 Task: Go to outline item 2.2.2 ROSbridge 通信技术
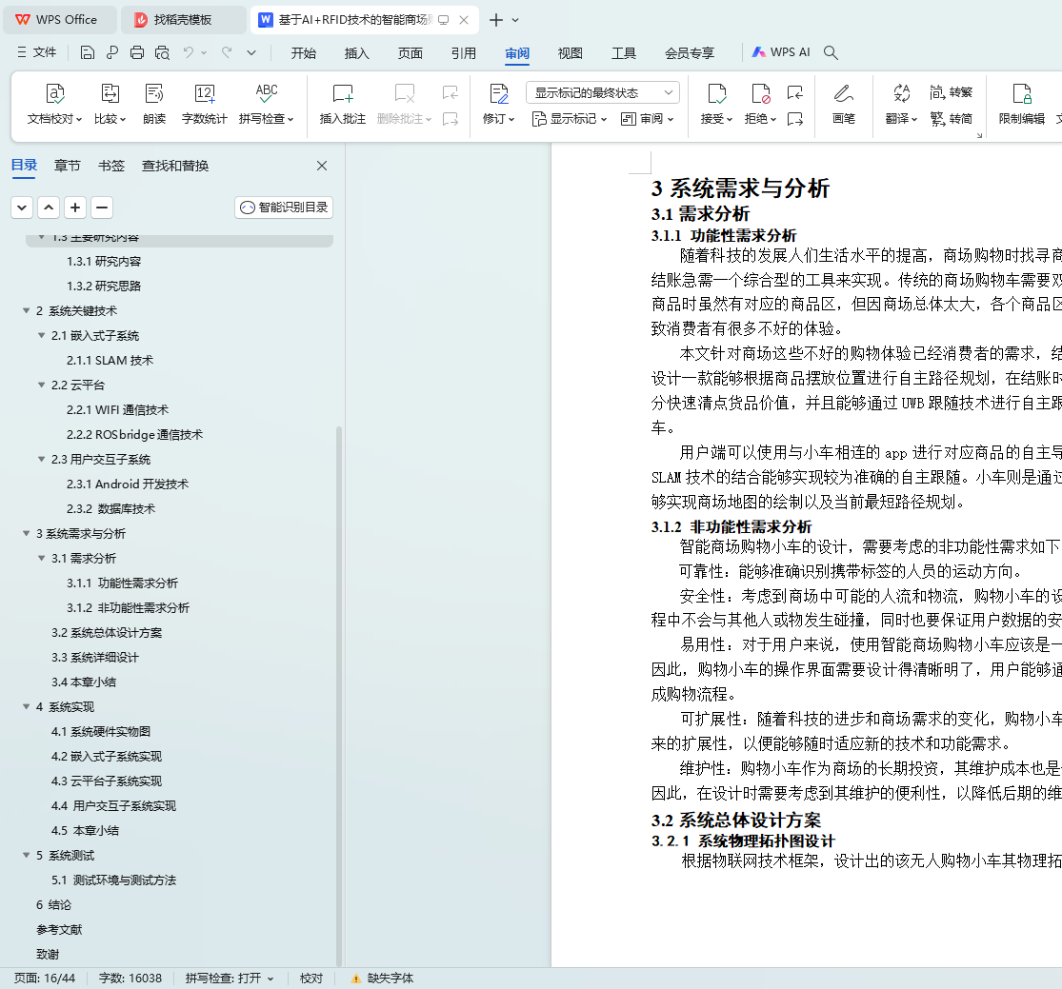pyautogui.click(x=135, y=435)
